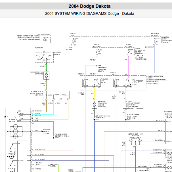
Task: Click the 10A fuse feeding the VIO wire
Action: [x=128, y=52]
